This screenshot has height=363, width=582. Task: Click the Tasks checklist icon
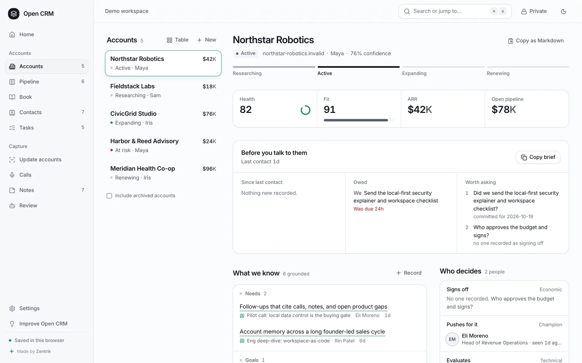(12, 128)
